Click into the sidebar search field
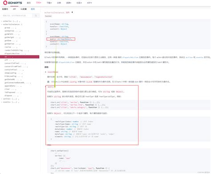 [16, 16]
